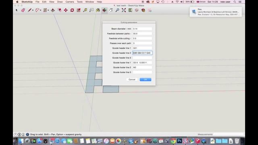Open the Window menu

coord(89,2)
